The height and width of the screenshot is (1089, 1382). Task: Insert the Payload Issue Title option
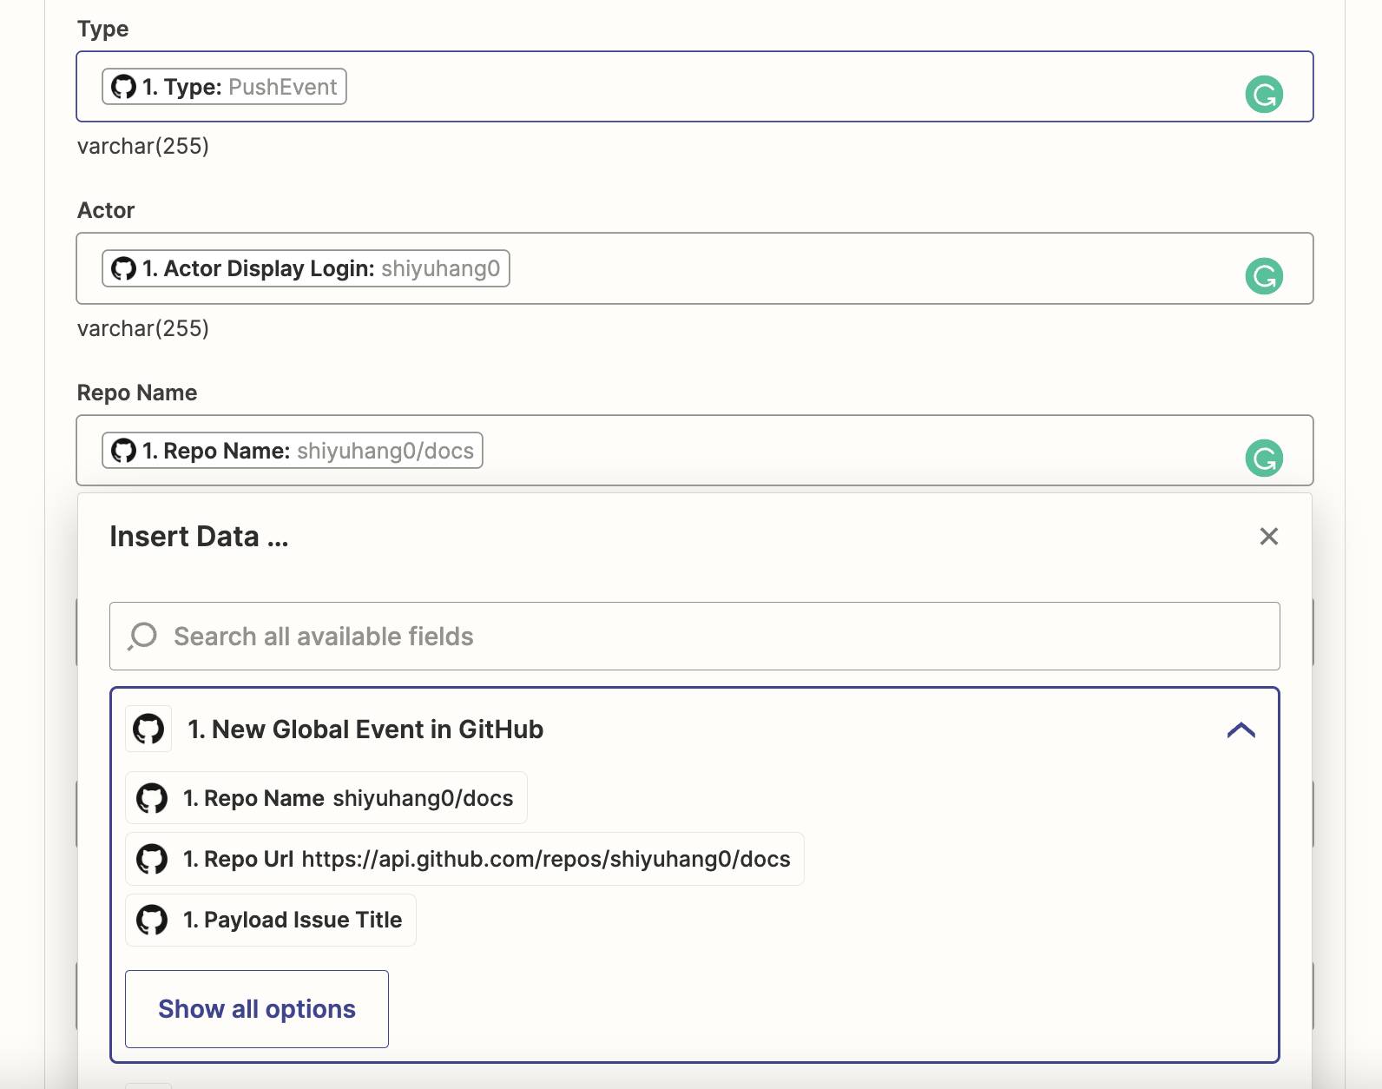pyautogui.click(x=271, y=920)
